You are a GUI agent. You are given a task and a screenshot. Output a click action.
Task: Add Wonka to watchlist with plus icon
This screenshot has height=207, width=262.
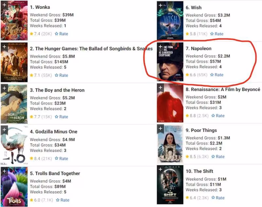[4, 5]
